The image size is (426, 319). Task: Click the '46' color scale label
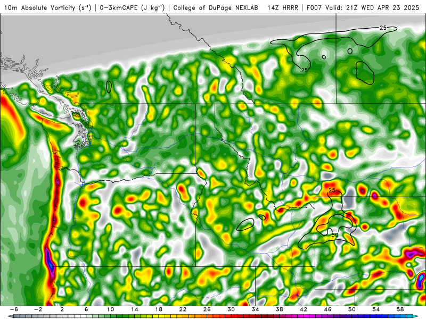327,309
